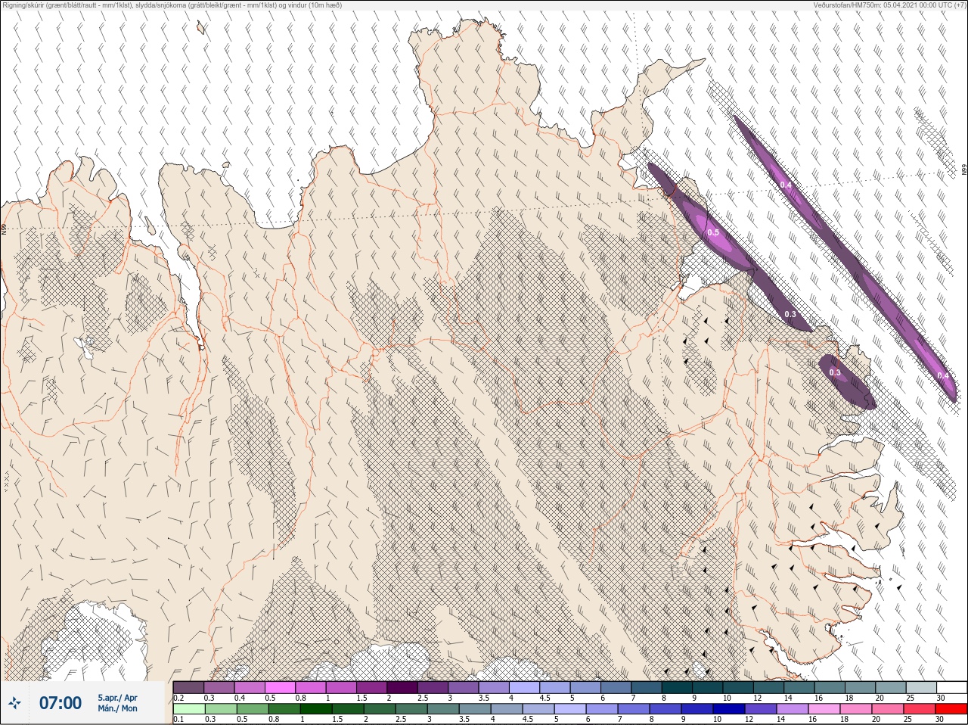Click the '5.apr./ Apr' date label

pos(117,698)
